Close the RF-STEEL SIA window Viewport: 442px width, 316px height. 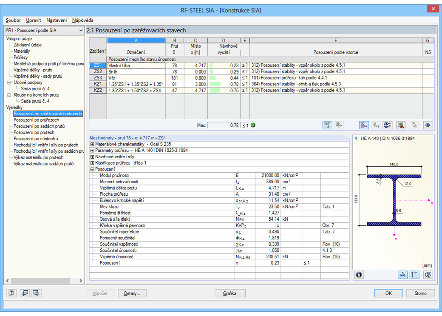point(433,9)
